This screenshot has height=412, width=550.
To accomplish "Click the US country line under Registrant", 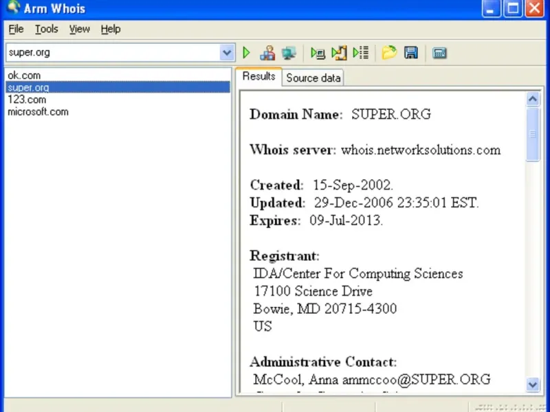I will point(263,326).
